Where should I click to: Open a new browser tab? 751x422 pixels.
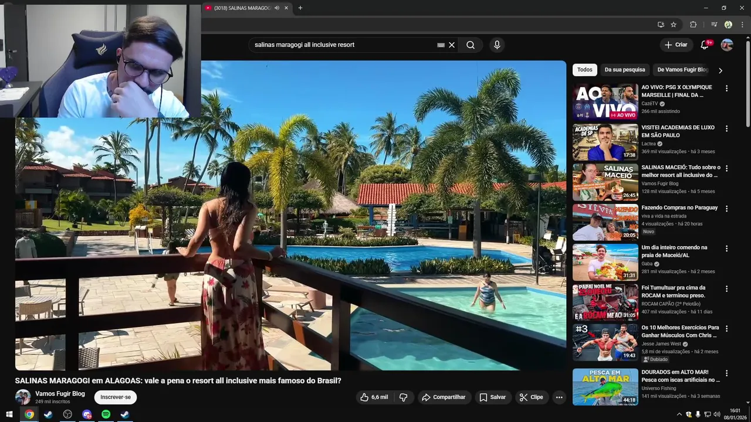[300, 8]
